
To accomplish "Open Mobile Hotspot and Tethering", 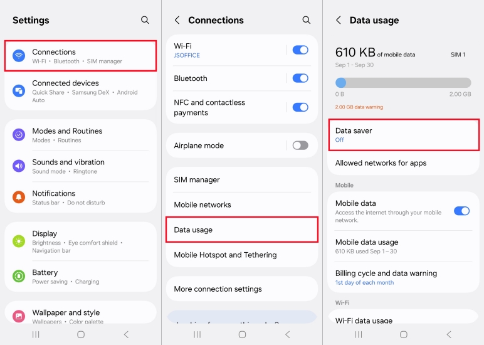I will click(x=242, y=255).
